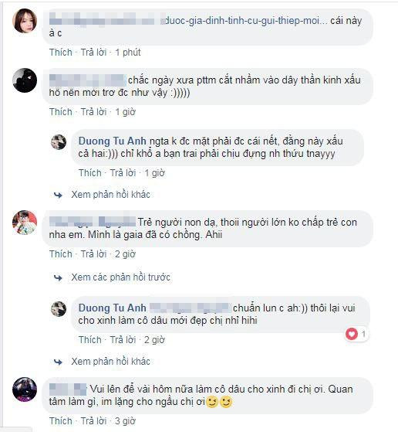Open the 'duoc-gia-dinh-tinh-cu-gui-thiep-moi' link
This screenshot has width=398, height=432.
[244, 21]
